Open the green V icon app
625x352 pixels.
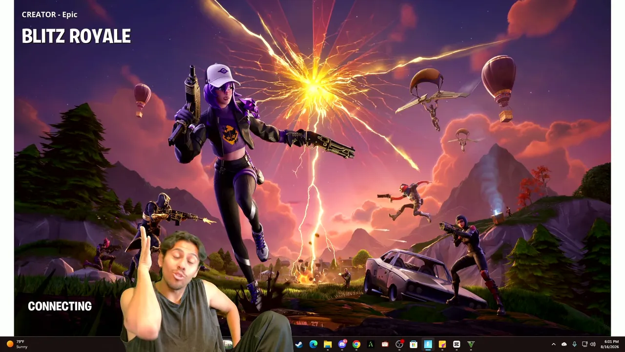(471, 345)
